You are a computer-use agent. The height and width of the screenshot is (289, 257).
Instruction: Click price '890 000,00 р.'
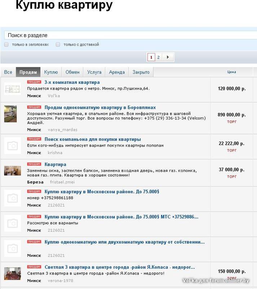232,115
